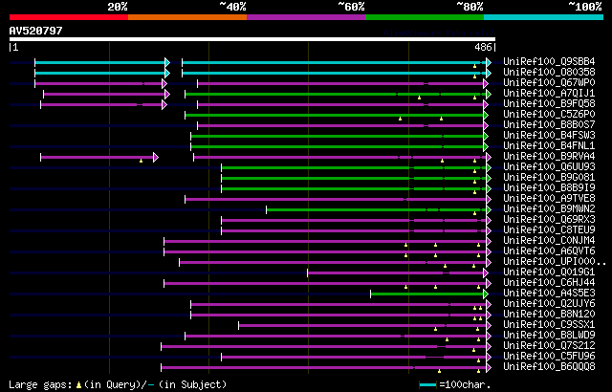Screen dimensions: 612x392
Task: Open hit UniRef100_O80358
Action: click(549, 72)
